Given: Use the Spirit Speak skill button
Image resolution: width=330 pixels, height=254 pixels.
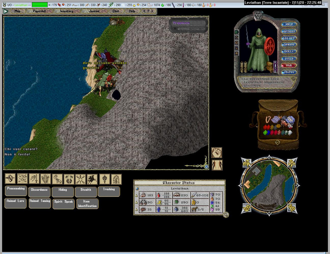Looking at the screenshot, I should point(64,204).
